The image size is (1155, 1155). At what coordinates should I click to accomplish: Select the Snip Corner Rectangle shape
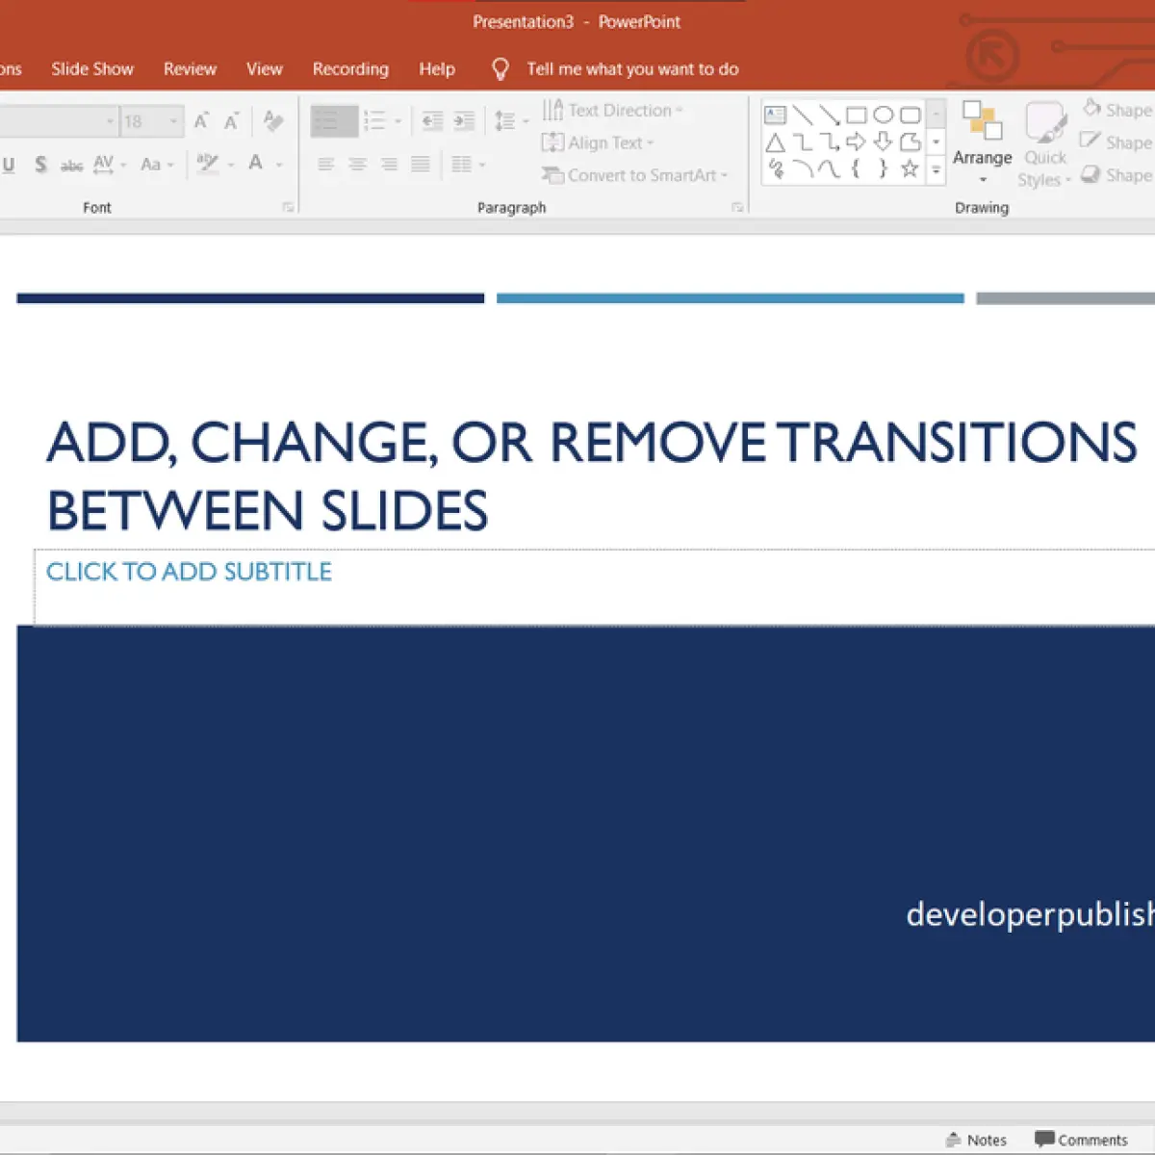coord(910,142)
